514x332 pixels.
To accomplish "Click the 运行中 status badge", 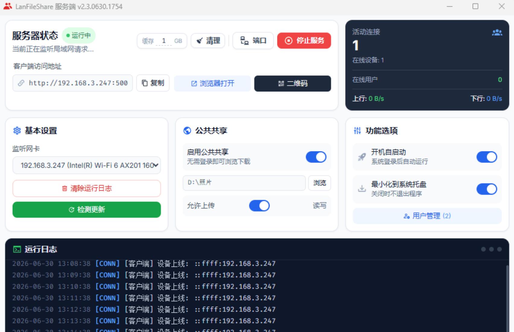I will (79, 36).
